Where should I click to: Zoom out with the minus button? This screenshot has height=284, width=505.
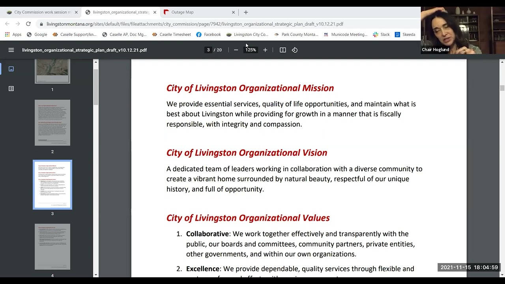[236, 50]
